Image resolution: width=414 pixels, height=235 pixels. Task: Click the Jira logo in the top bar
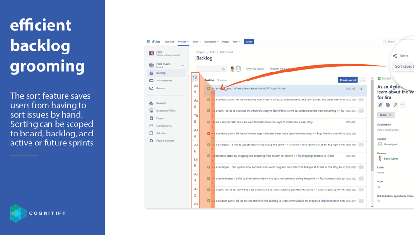pyautogui.click(x=156, y=42)
